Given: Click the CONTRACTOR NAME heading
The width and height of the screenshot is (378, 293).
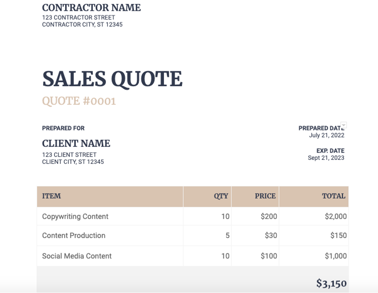Looking at the screenshot, I should 91,8.
